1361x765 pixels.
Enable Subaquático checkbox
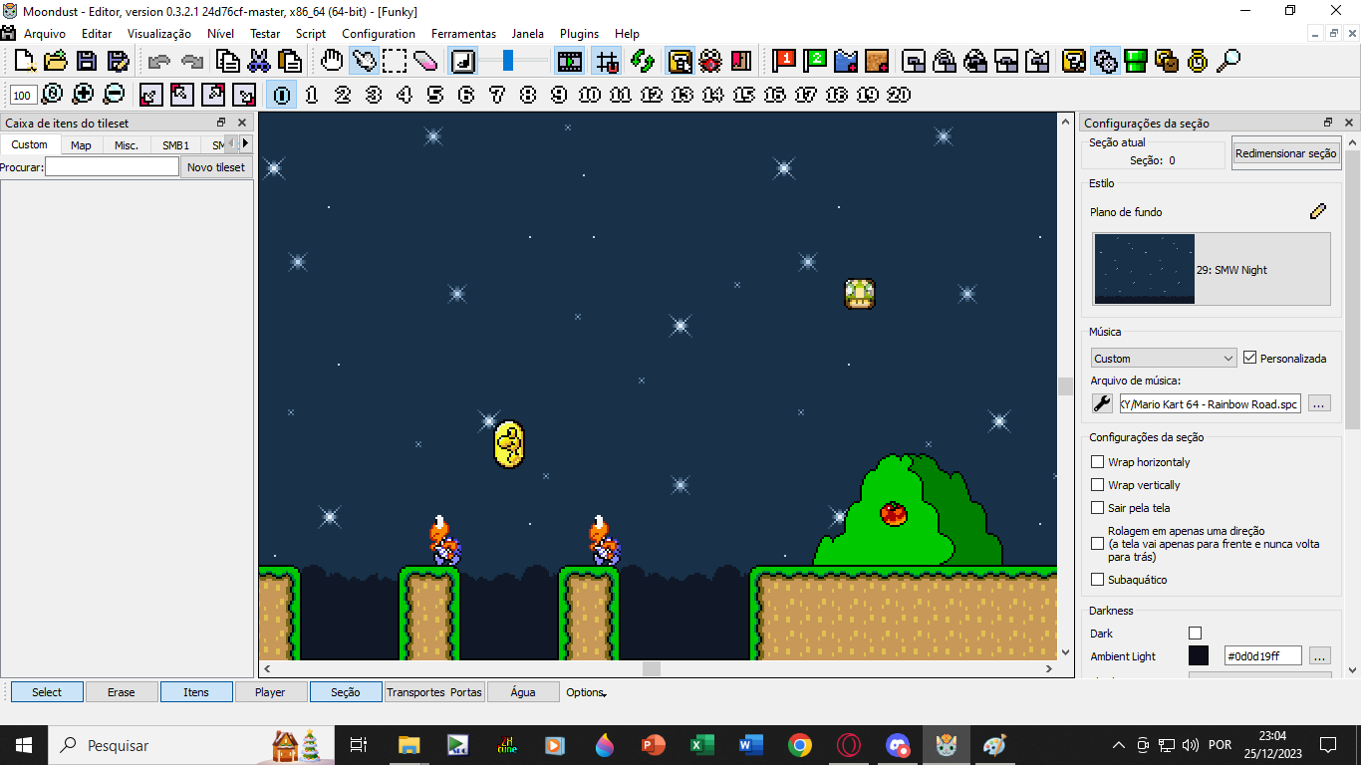[1097, 580]
